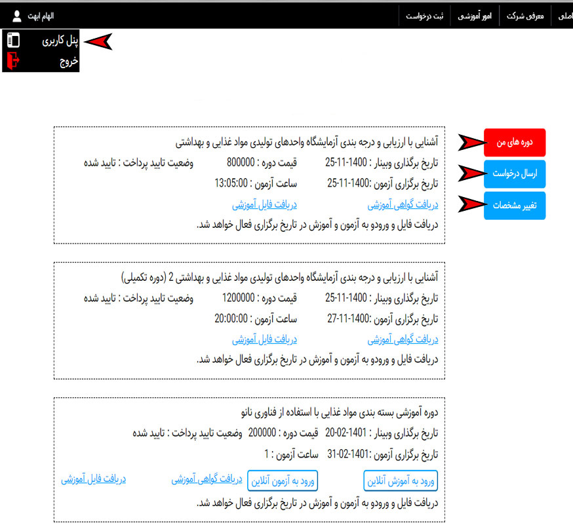
Task: Click the پنل کاربری menu text
Action: click(60, 41)
